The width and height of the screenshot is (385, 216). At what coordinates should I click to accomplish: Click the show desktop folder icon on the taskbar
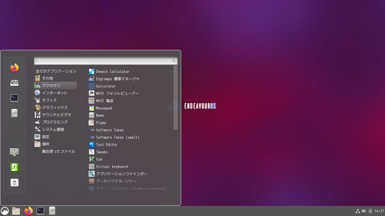[16, 211]
